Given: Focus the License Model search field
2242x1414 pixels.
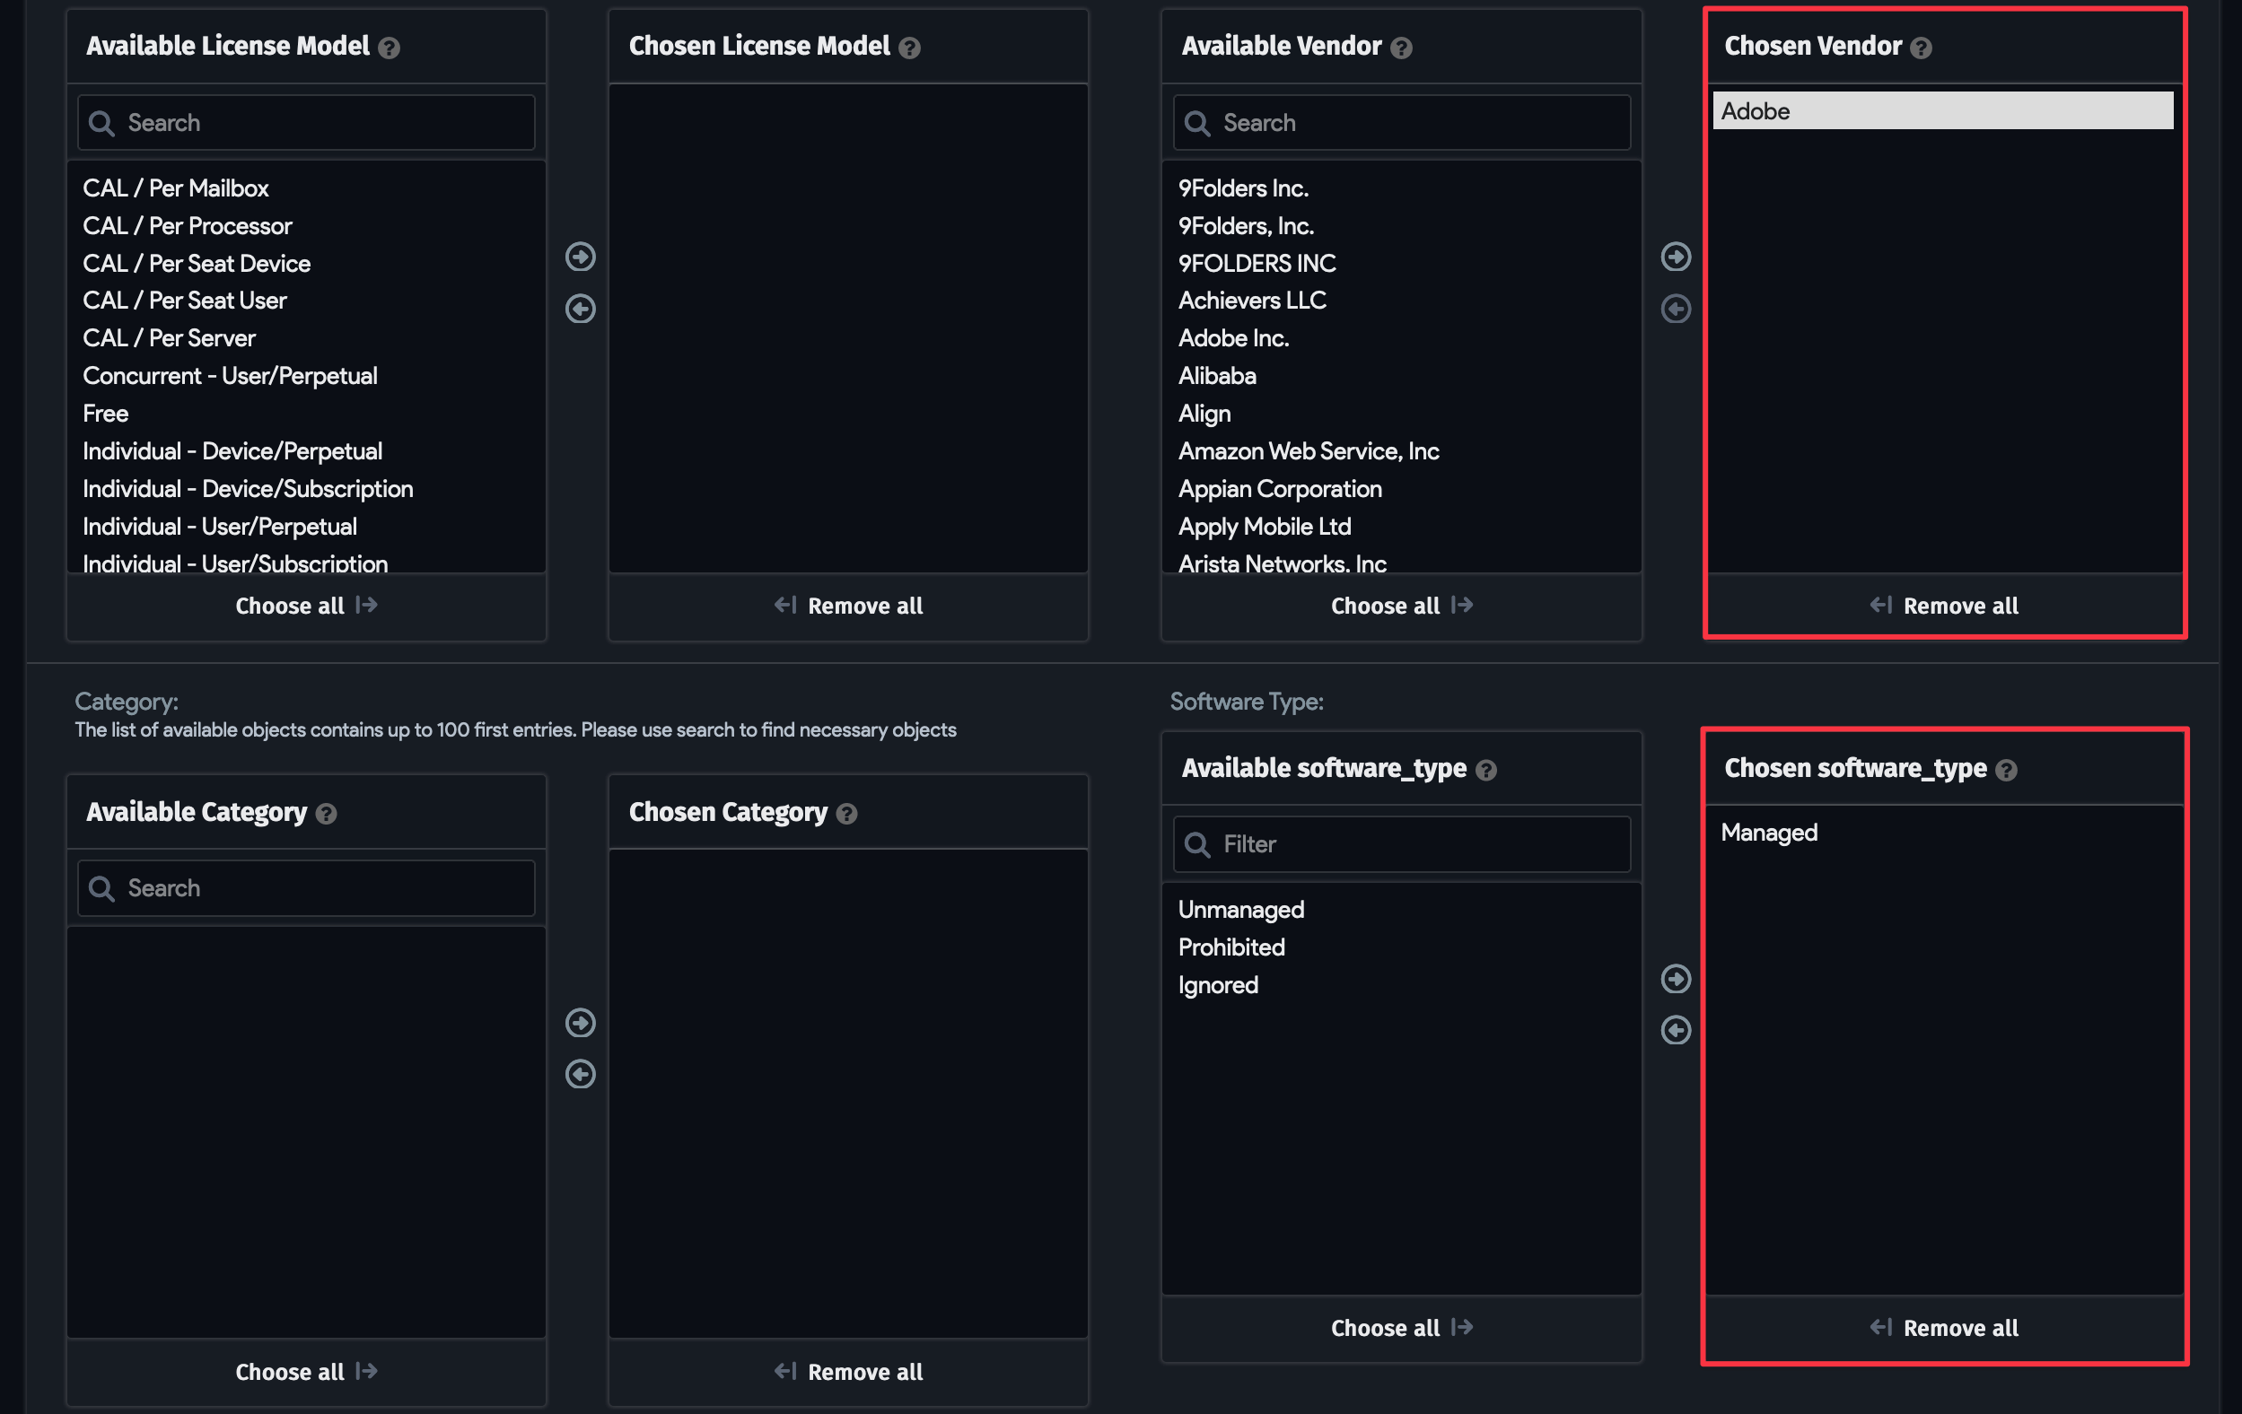Looking at the screenshot, I should [x=306, y=122].
